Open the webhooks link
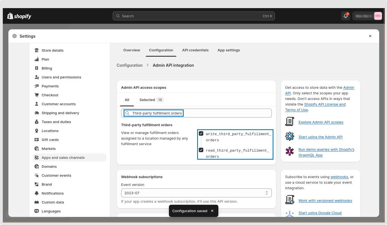This screenshot has height=225, width=387. [x=339, y=177]
